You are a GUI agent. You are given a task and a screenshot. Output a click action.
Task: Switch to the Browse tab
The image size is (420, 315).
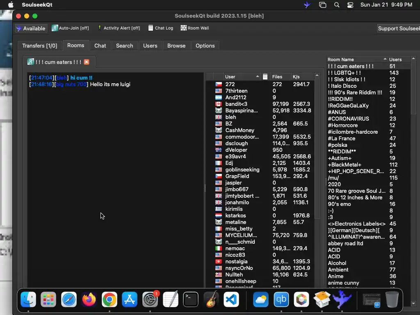176,46
